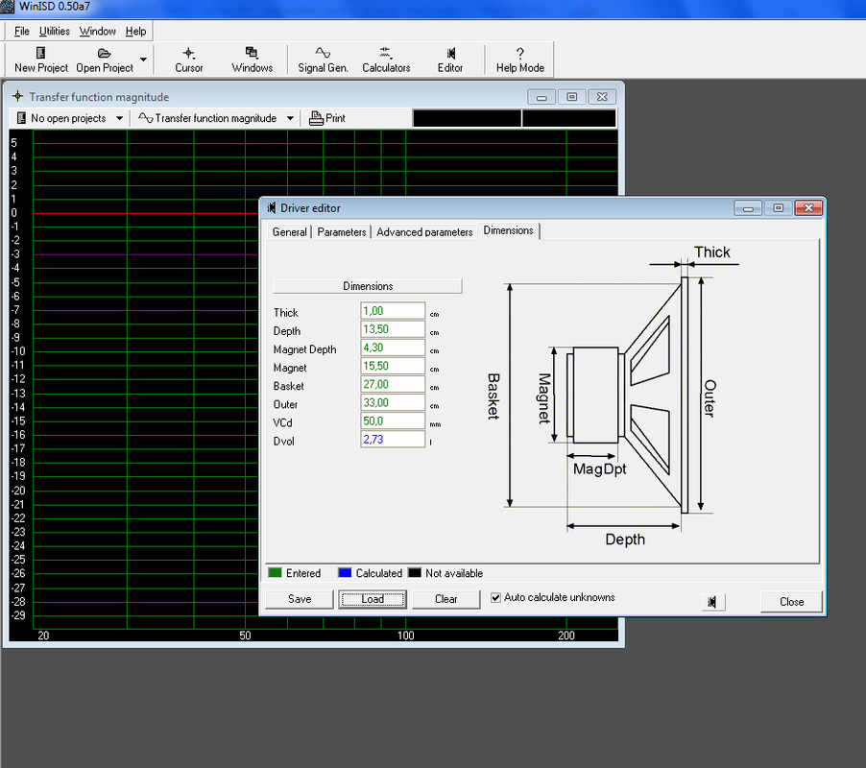This screenshot has width=866, height=768.
Task: Open the Windows toolbar button
Action: coord(252,60)
